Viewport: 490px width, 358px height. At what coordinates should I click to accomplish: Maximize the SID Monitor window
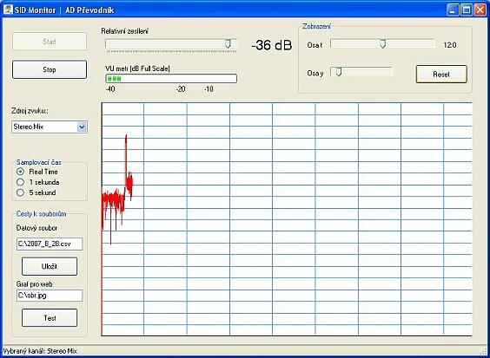[467, 10]
